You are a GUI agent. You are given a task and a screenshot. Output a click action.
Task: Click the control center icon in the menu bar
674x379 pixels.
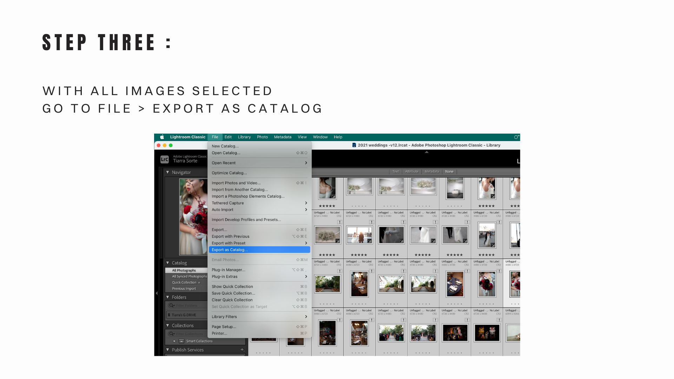(x=516, y=137)
